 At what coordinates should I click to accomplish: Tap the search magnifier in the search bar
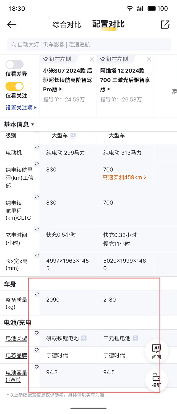coord(13,44)
